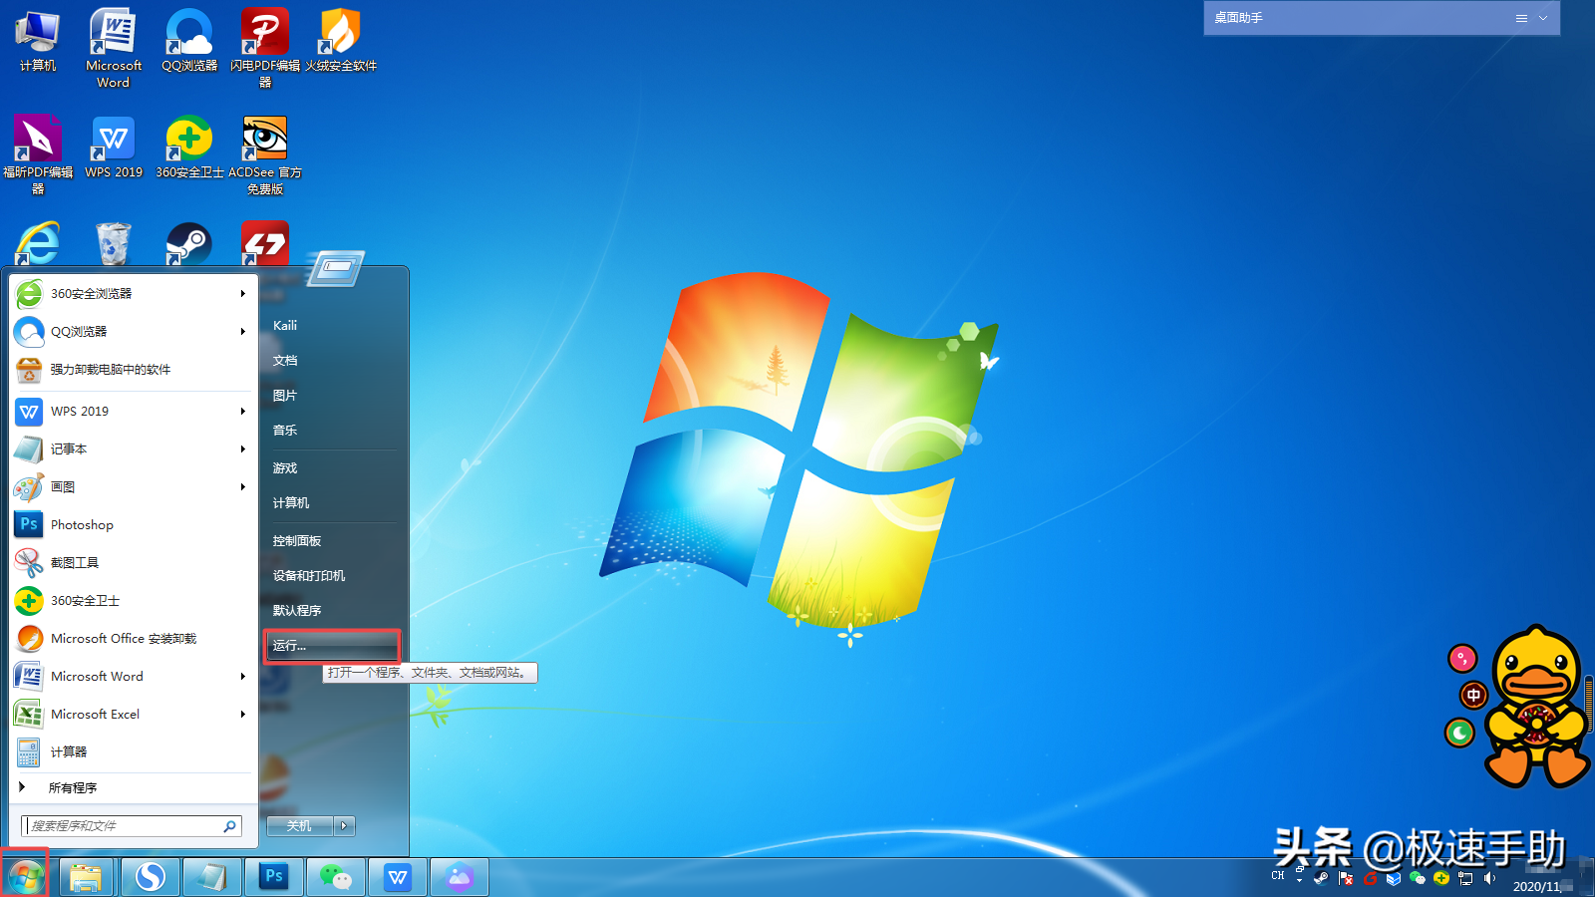The height and width of the screenshot is (897, 1595).
Task: Open 福昕PDF编辑器 desktop shortcut
Action: point(38,155)
